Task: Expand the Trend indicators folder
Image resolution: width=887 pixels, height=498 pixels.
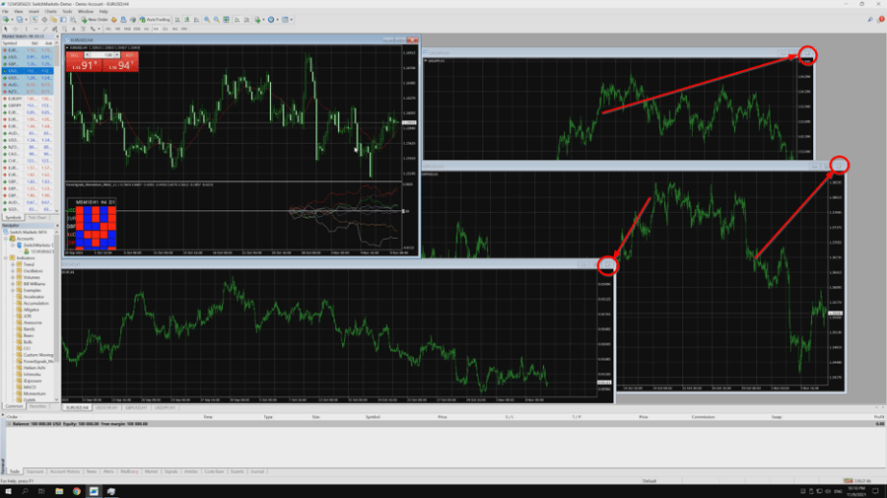Action: tap(13, 264)
